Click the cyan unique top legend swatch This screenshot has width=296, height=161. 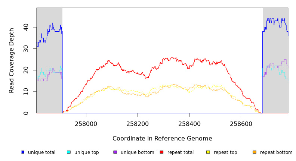(x=69, y=152)
